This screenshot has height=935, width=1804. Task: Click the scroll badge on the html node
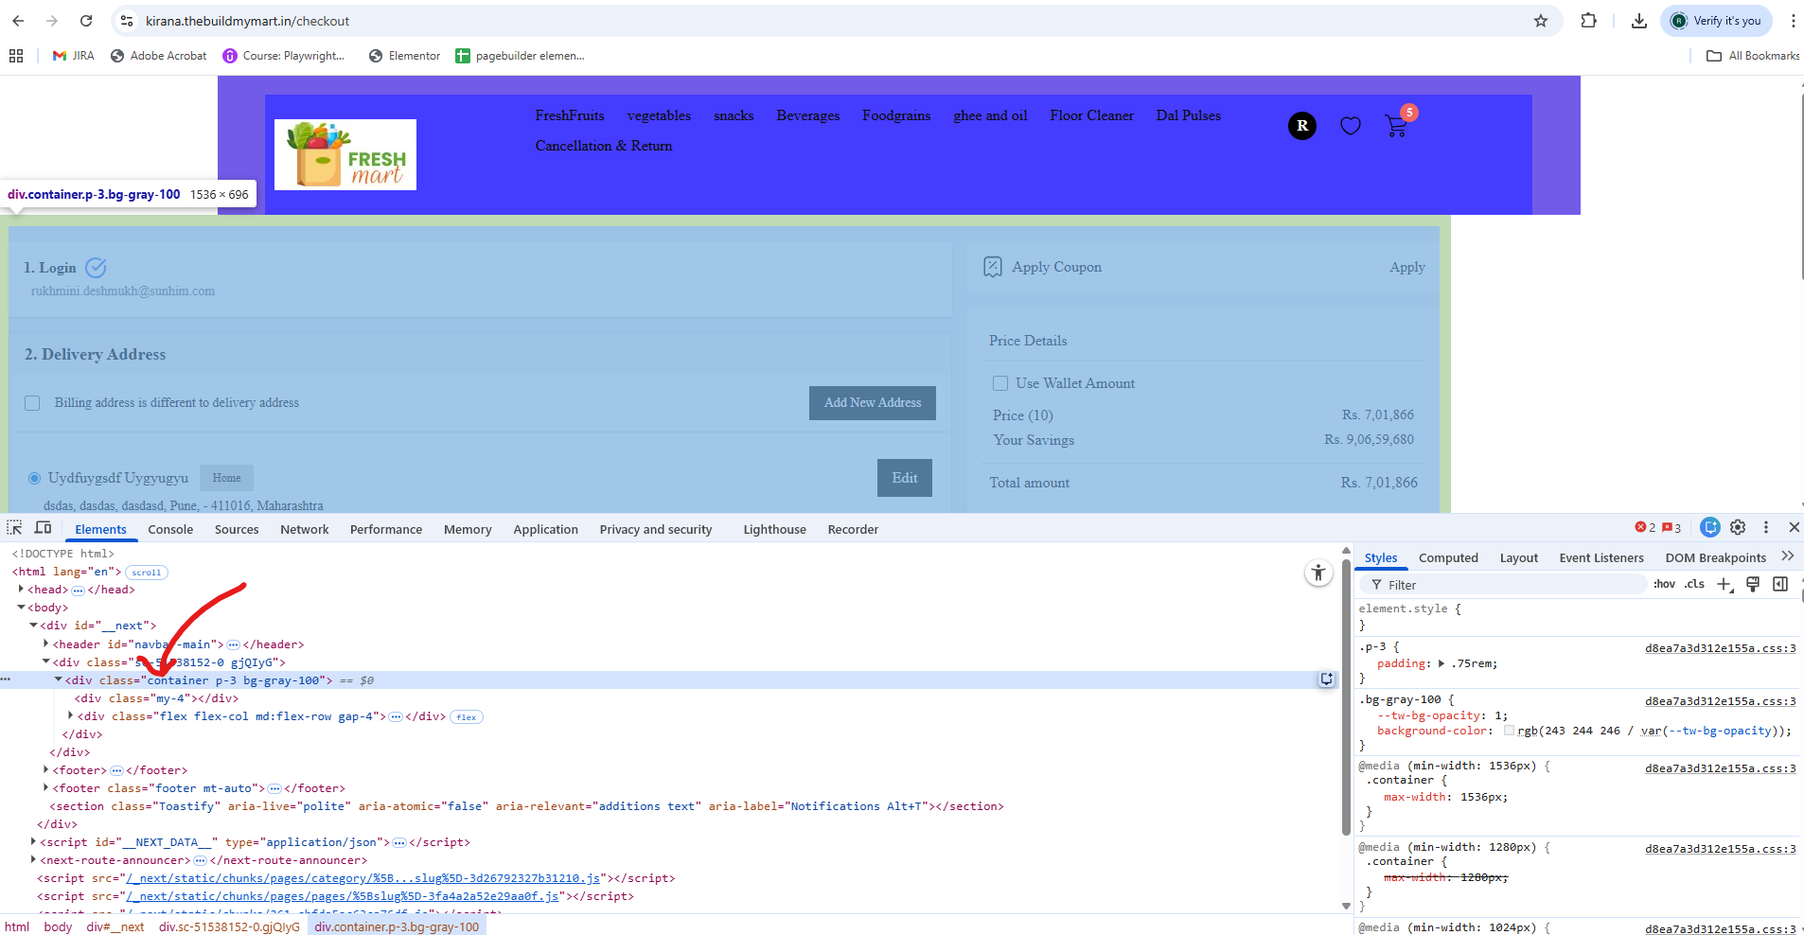point(147,573)
